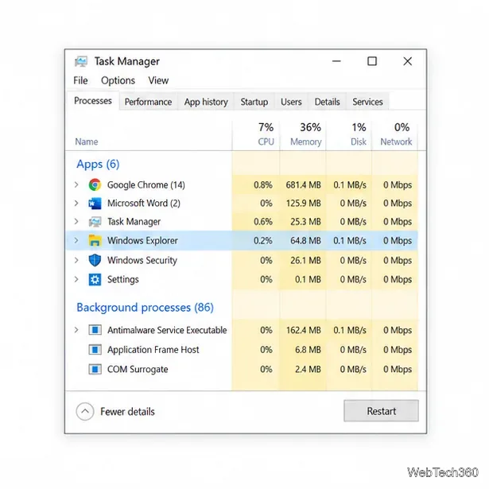
Task: Open the Users tab
Action: click(x=291, y=102)
